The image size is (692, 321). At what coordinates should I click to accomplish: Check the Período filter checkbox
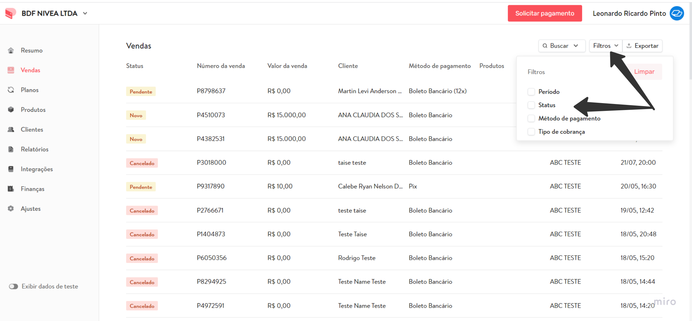(531, 92)
